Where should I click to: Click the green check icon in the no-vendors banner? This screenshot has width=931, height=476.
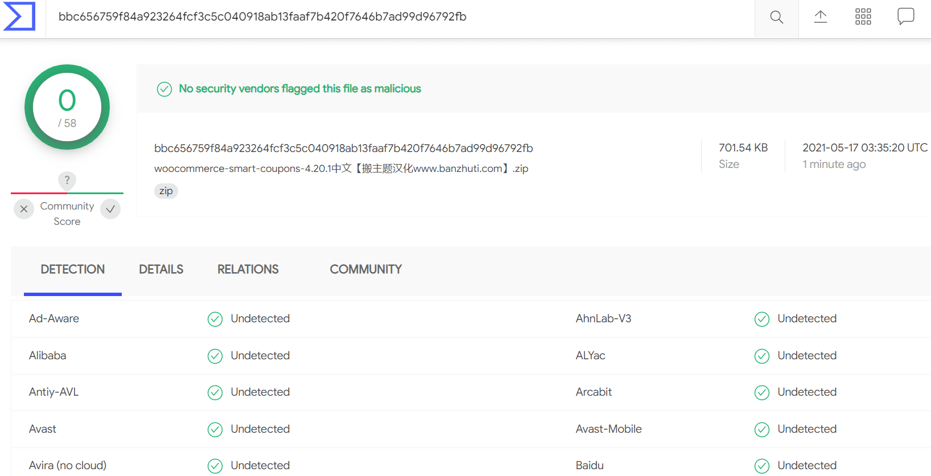tap(164, 89)
